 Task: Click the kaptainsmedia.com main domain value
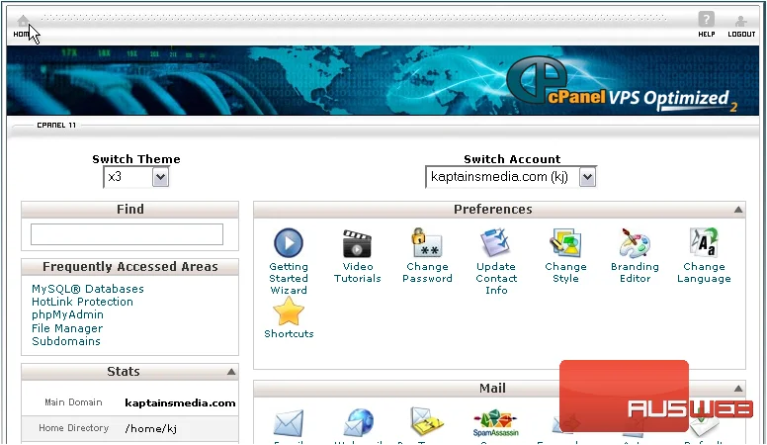pos(180,403)
